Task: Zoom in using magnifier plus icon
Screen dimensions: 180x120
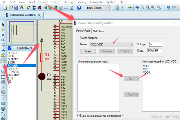Action: point(142,8)
